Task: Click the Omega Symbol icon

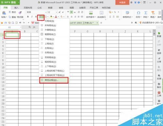Action: pos(139,13)
